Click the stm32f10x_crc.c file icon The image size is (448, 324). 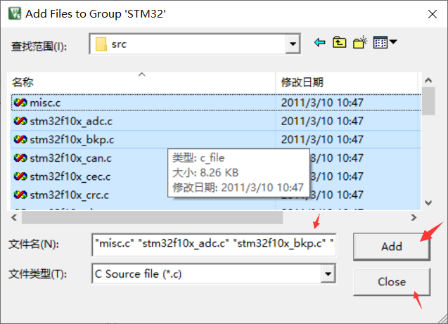click(20, 195)
